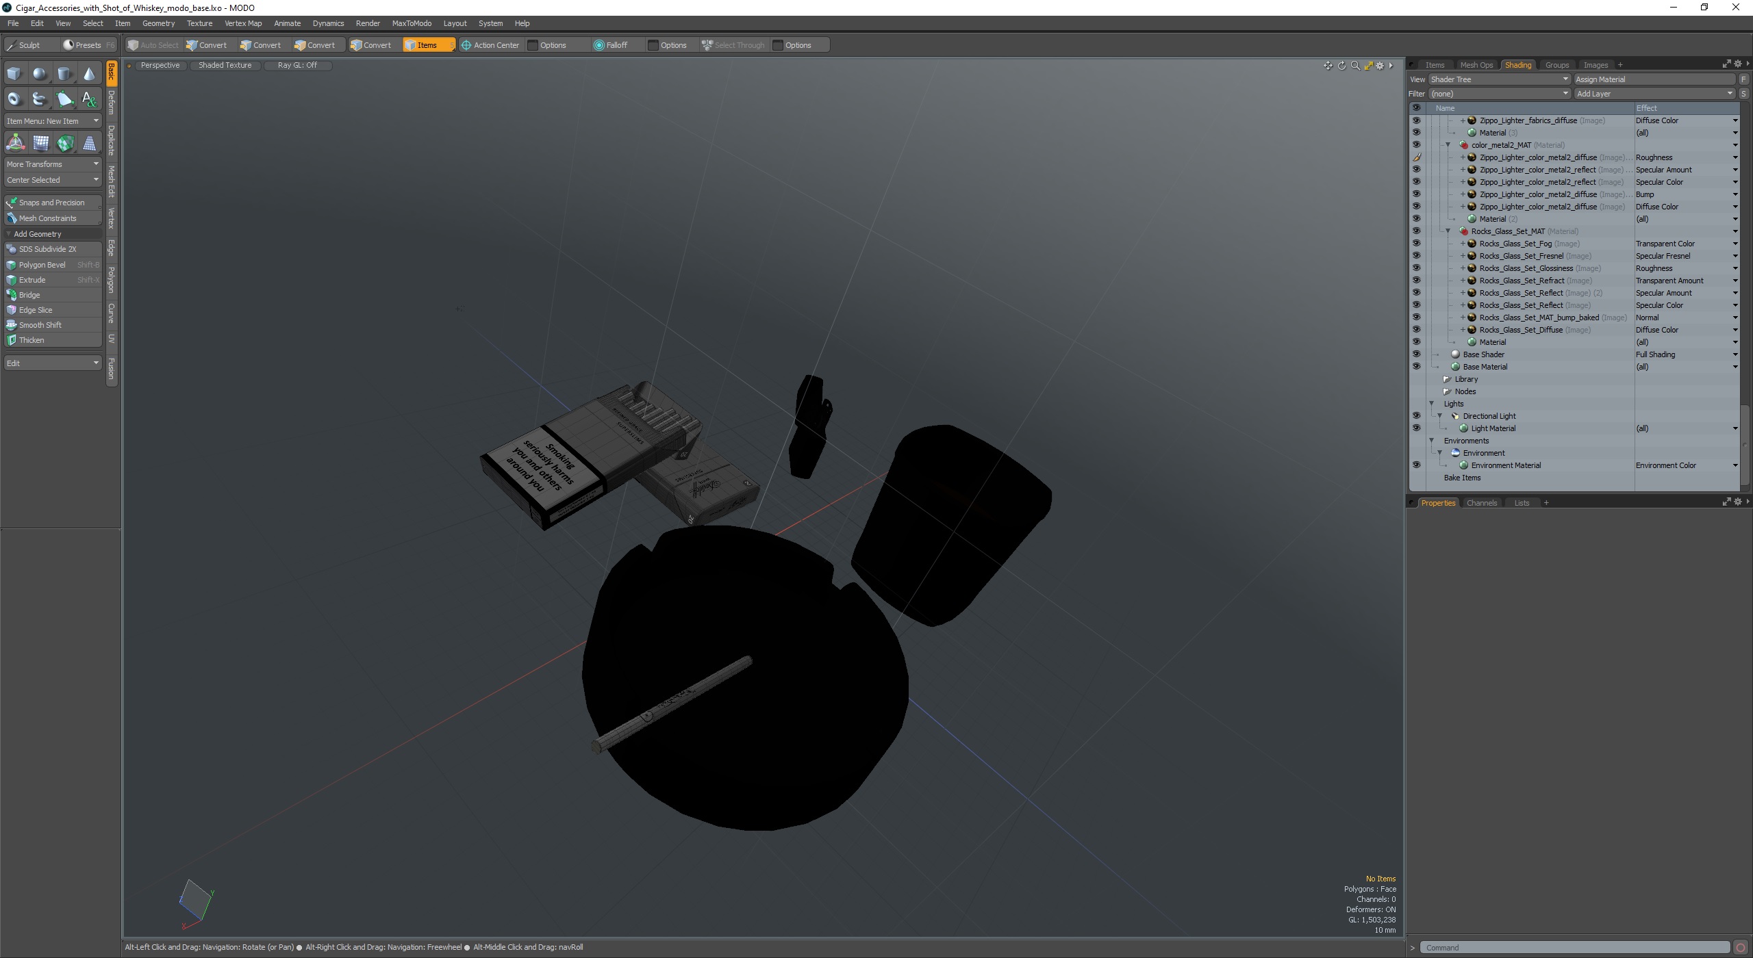Viewport: 1753px width, 958px height.
Task: Click SDS Subdivide 2X tool
Action: pos(53,249)
